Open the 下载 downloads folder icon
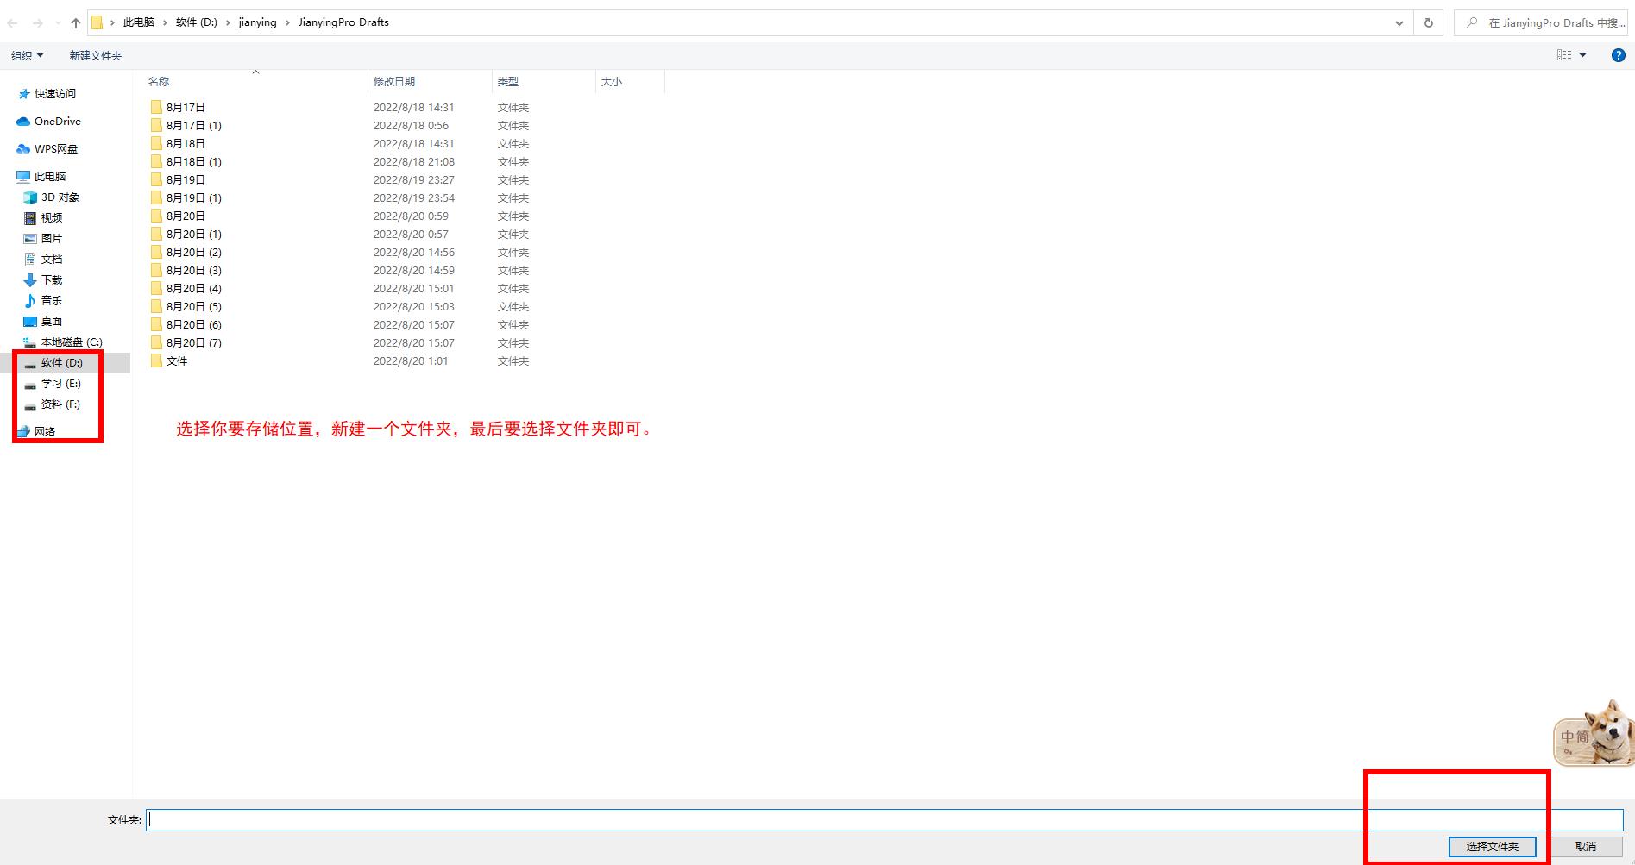Screen dimensions: 1635x865 pyautogui.click(x=30, y=280)
